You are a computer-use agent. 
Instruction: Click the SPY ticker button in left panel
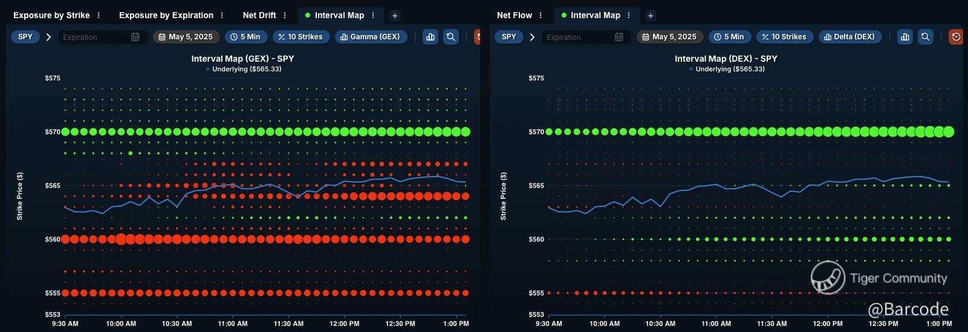pos(25,37)
